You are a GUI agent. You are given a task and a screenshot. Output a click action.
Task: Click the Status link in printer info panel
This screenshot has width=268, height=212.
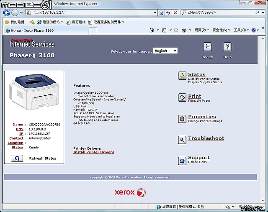(17, 147)
